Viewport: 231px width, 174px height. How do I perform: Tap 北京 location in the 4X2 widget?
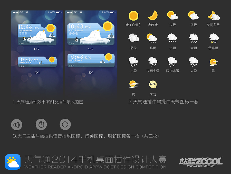(x=21, y=44)
